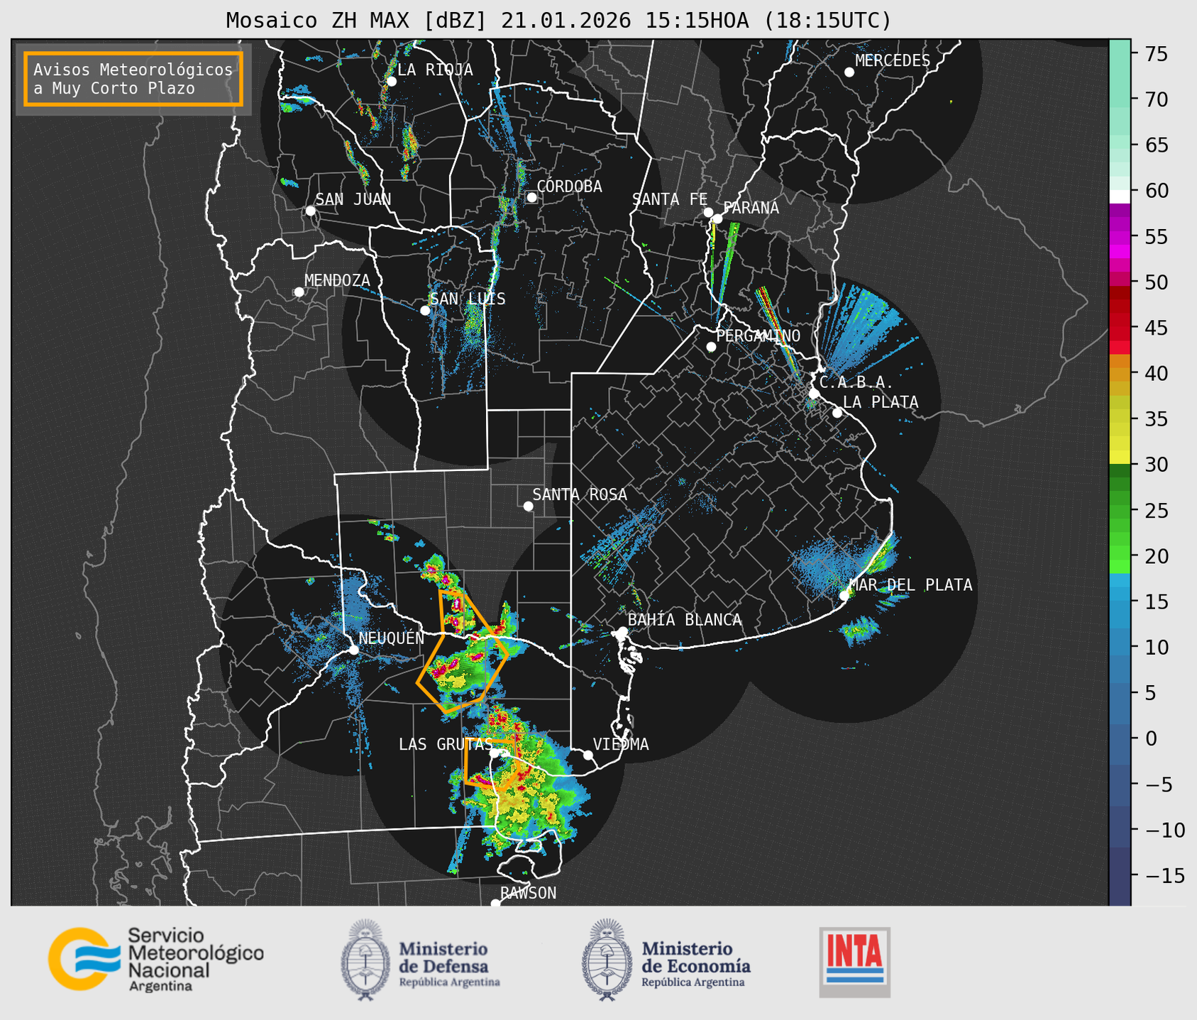Click the LAS GRUTAS city marker
This screenshot has width=1197, height=1020.
pos(495,753)
